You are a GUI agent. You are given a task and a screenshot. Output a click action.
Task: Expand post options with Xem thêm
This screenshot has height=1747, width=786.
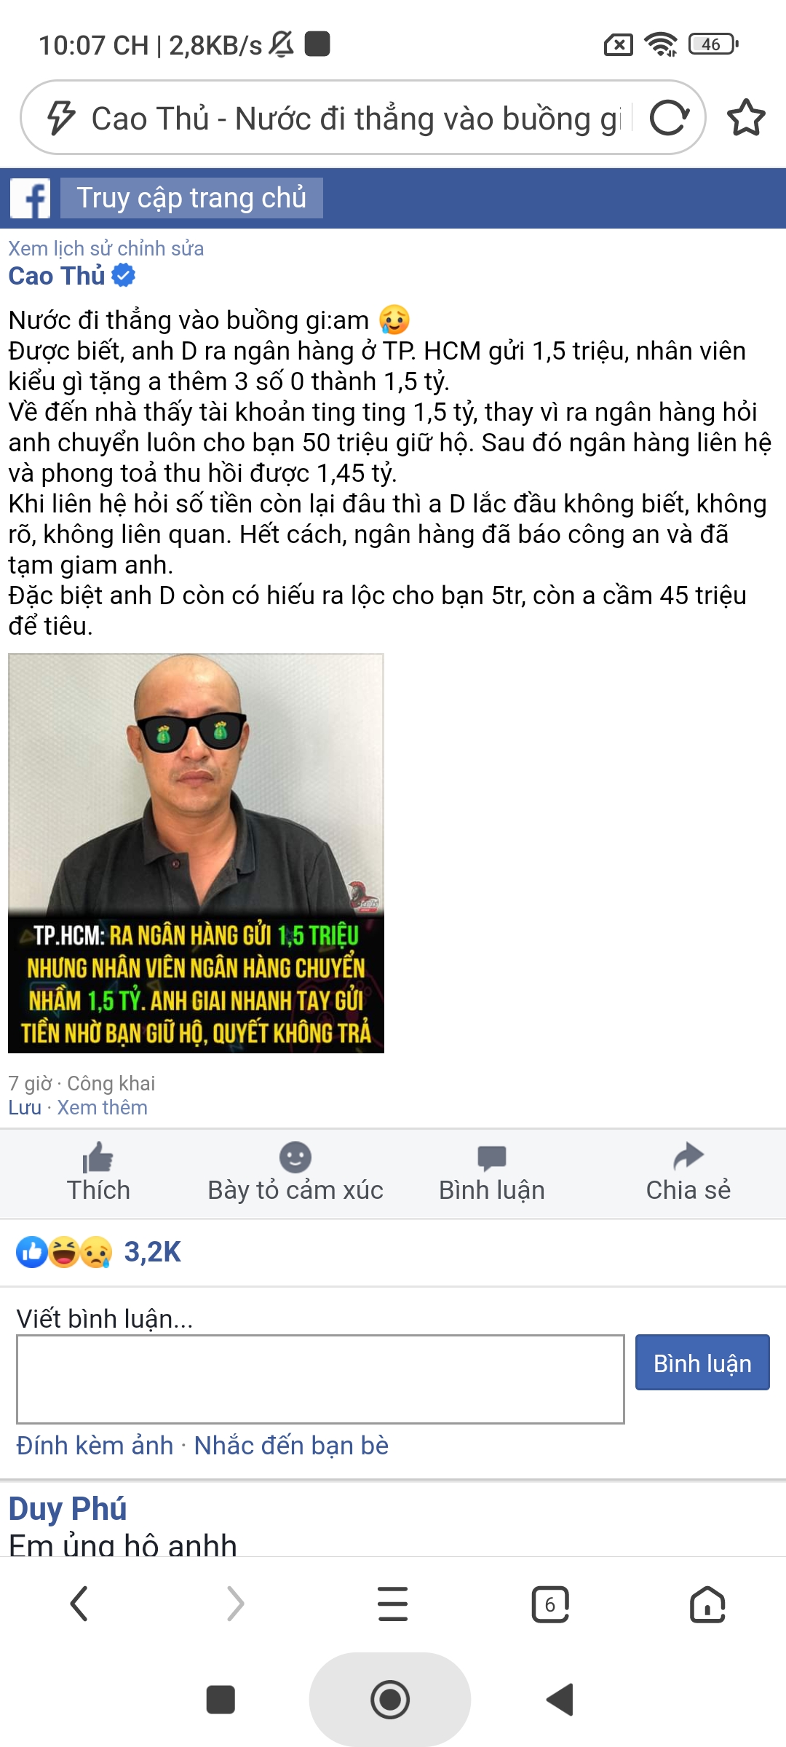point(103,1107)
